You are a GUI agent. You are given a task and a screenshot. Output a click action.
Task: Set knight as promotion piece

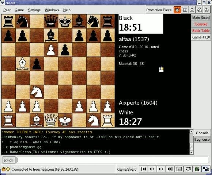pos(199,10)
